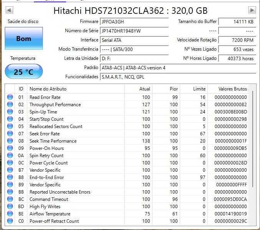
Task: Click the status icon for End-to-End Error
Action: coord(10,177)
